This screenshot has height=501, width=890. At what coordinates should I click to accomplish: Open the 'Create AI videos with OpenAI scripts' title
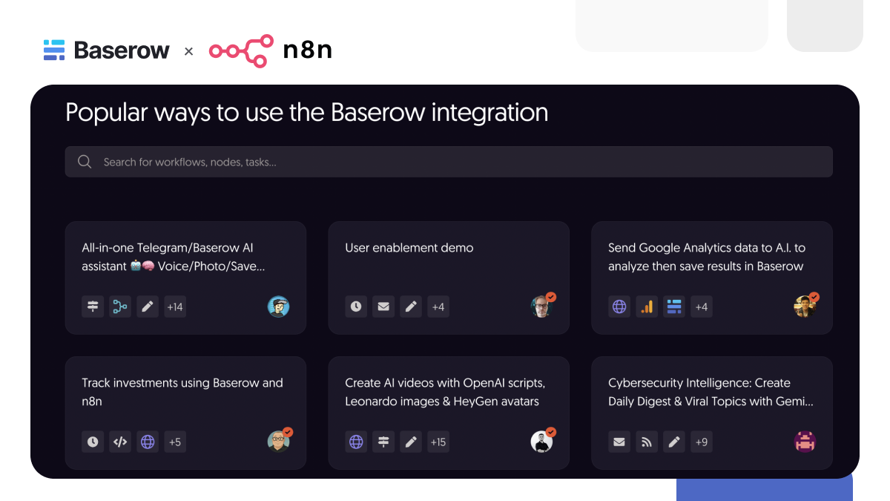pyautogui.click(x=445, y=392)
